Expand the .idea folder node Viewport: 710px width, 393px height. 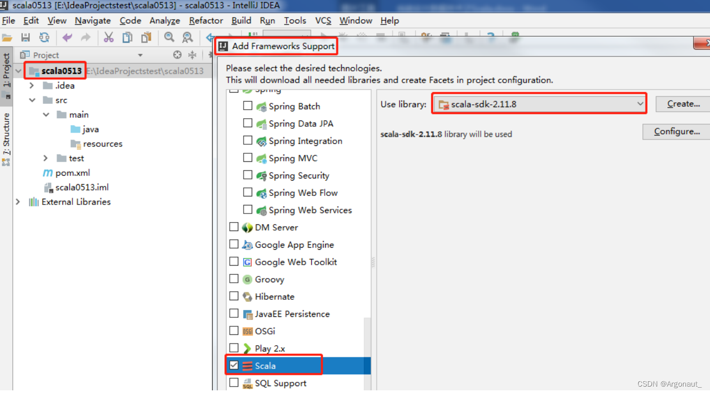[x=32, y=86]
